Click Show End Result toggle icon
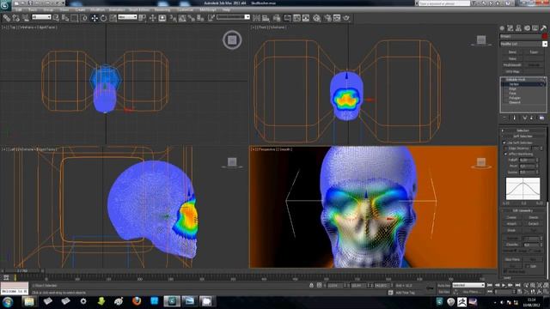 (515, 118)
